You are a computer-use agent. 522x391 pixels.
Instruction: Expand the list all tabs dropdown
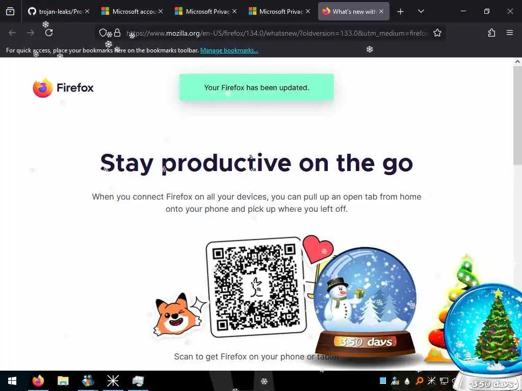pyautogui.click(x=421, y=11)
